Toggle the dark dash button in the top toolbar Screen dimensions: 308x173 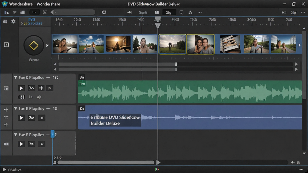coord(34,12)
